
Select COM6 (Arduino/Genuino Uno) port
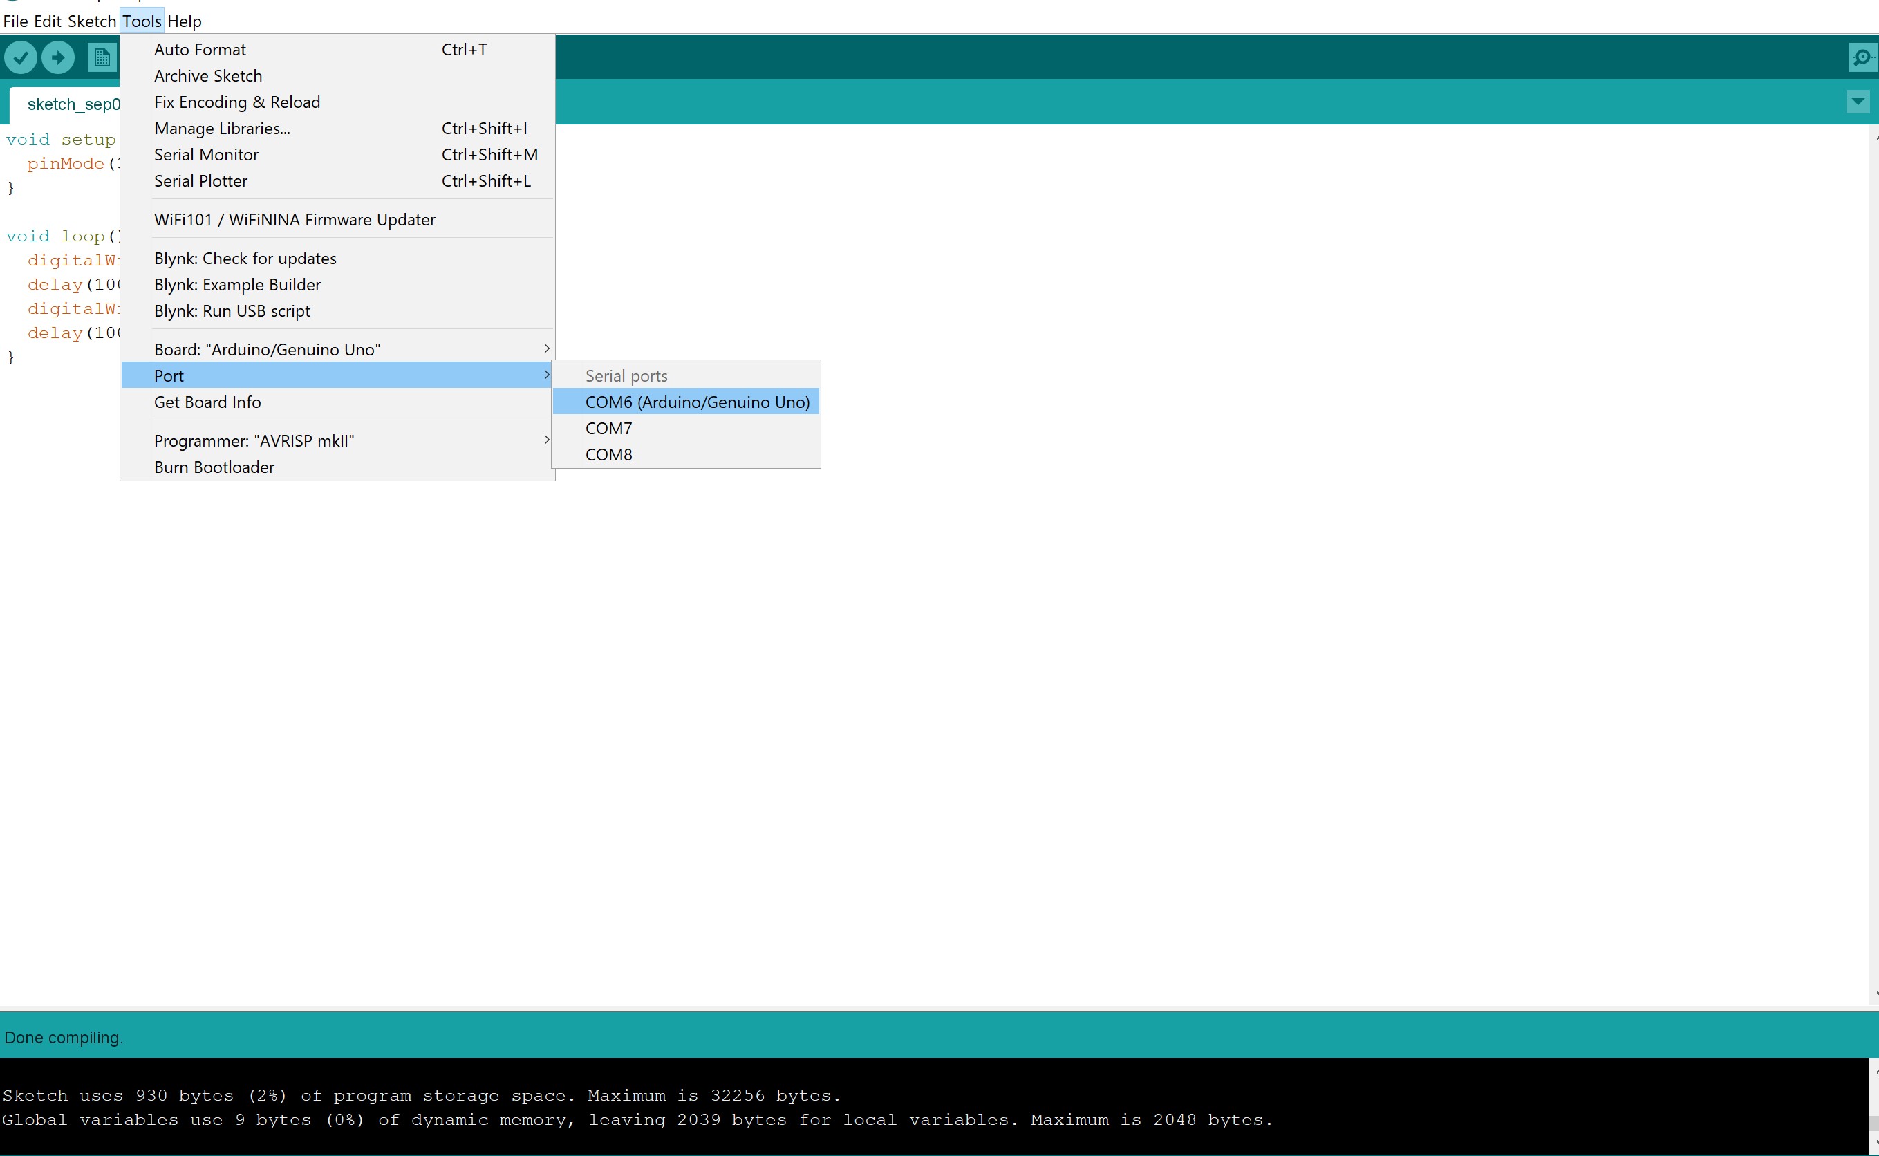[x=686, y=402]
